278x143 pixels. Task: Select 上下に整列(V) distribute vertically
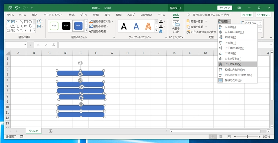pos(237,64)
